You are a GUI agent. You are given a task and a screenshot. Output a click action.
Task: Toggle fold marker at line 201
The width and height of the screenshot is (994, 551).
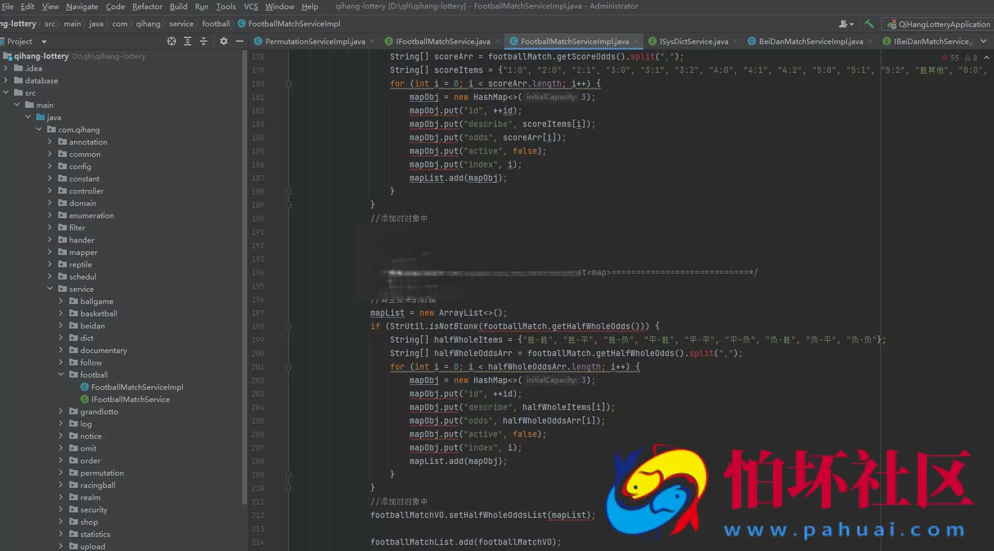pyautogui.click(x=288, y=367)
